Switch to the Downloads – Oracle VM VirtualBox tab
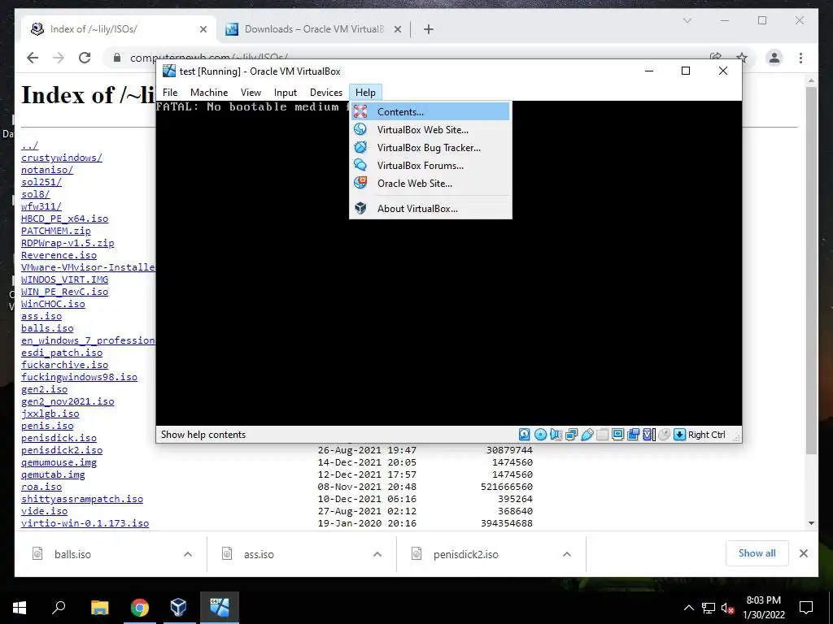Screen dimensions: 833x624 click(313, 29)
